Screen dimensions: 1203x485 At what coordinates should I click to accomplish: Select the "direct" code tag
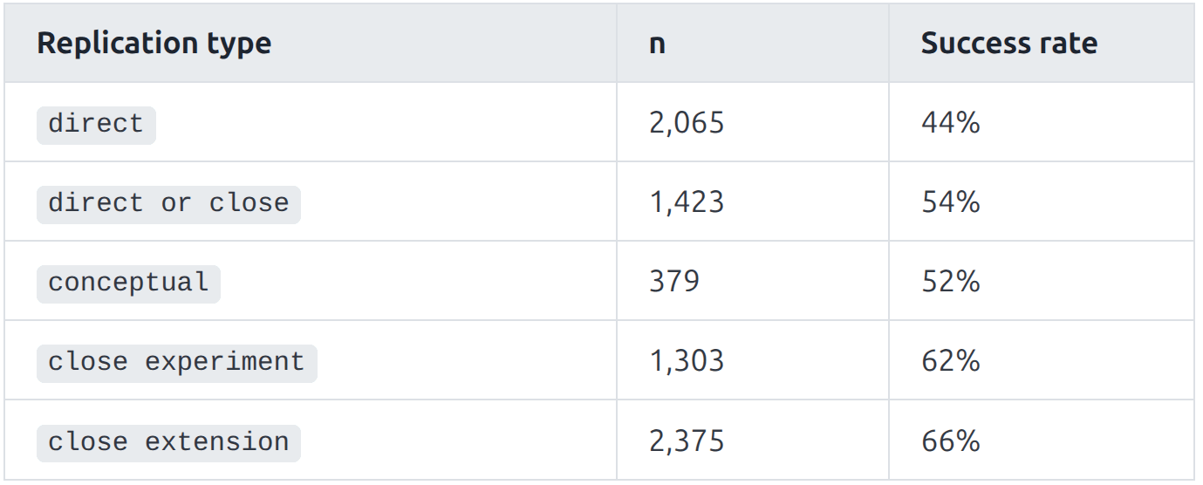point(96,125)
